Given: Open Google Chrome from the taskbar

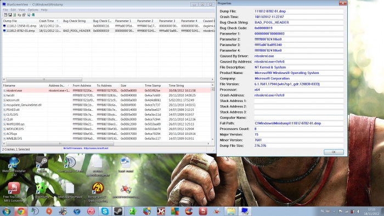Looking at the screenshot, I should [x=21, y=211].
